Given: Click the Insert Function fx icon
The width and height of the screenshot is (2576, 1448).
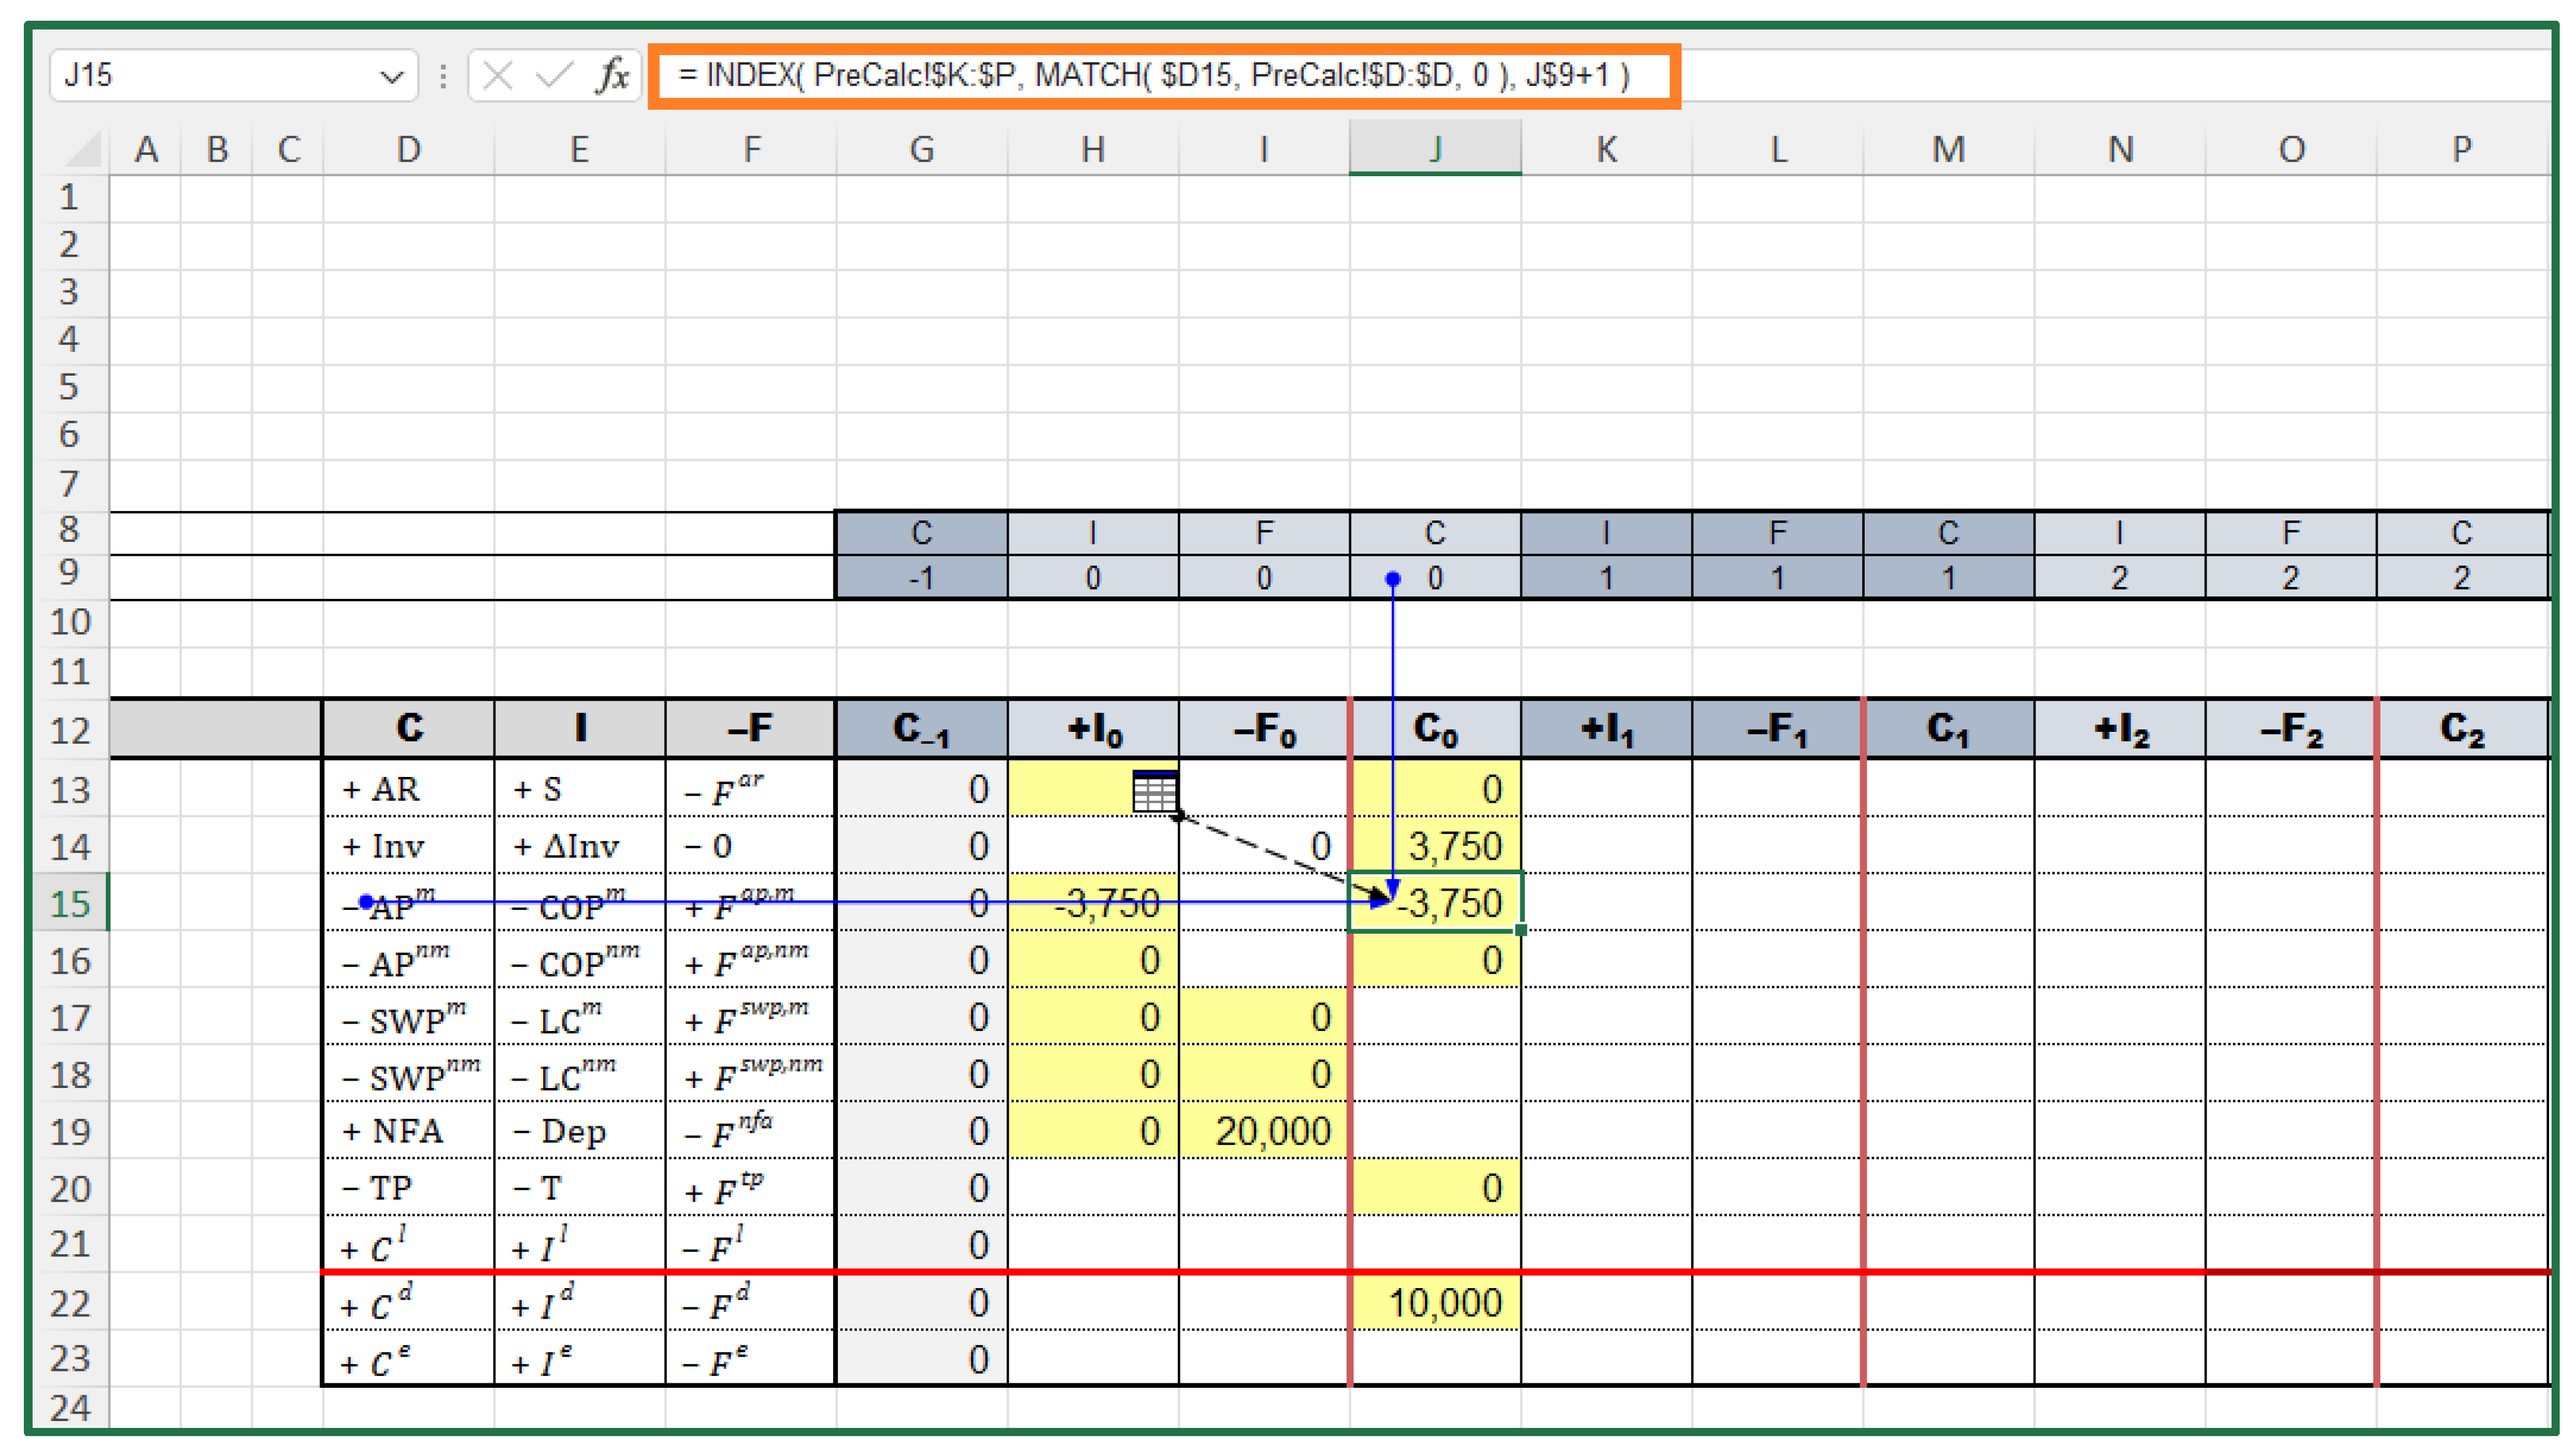Looking at the screenshot, I should click(612, 75).
